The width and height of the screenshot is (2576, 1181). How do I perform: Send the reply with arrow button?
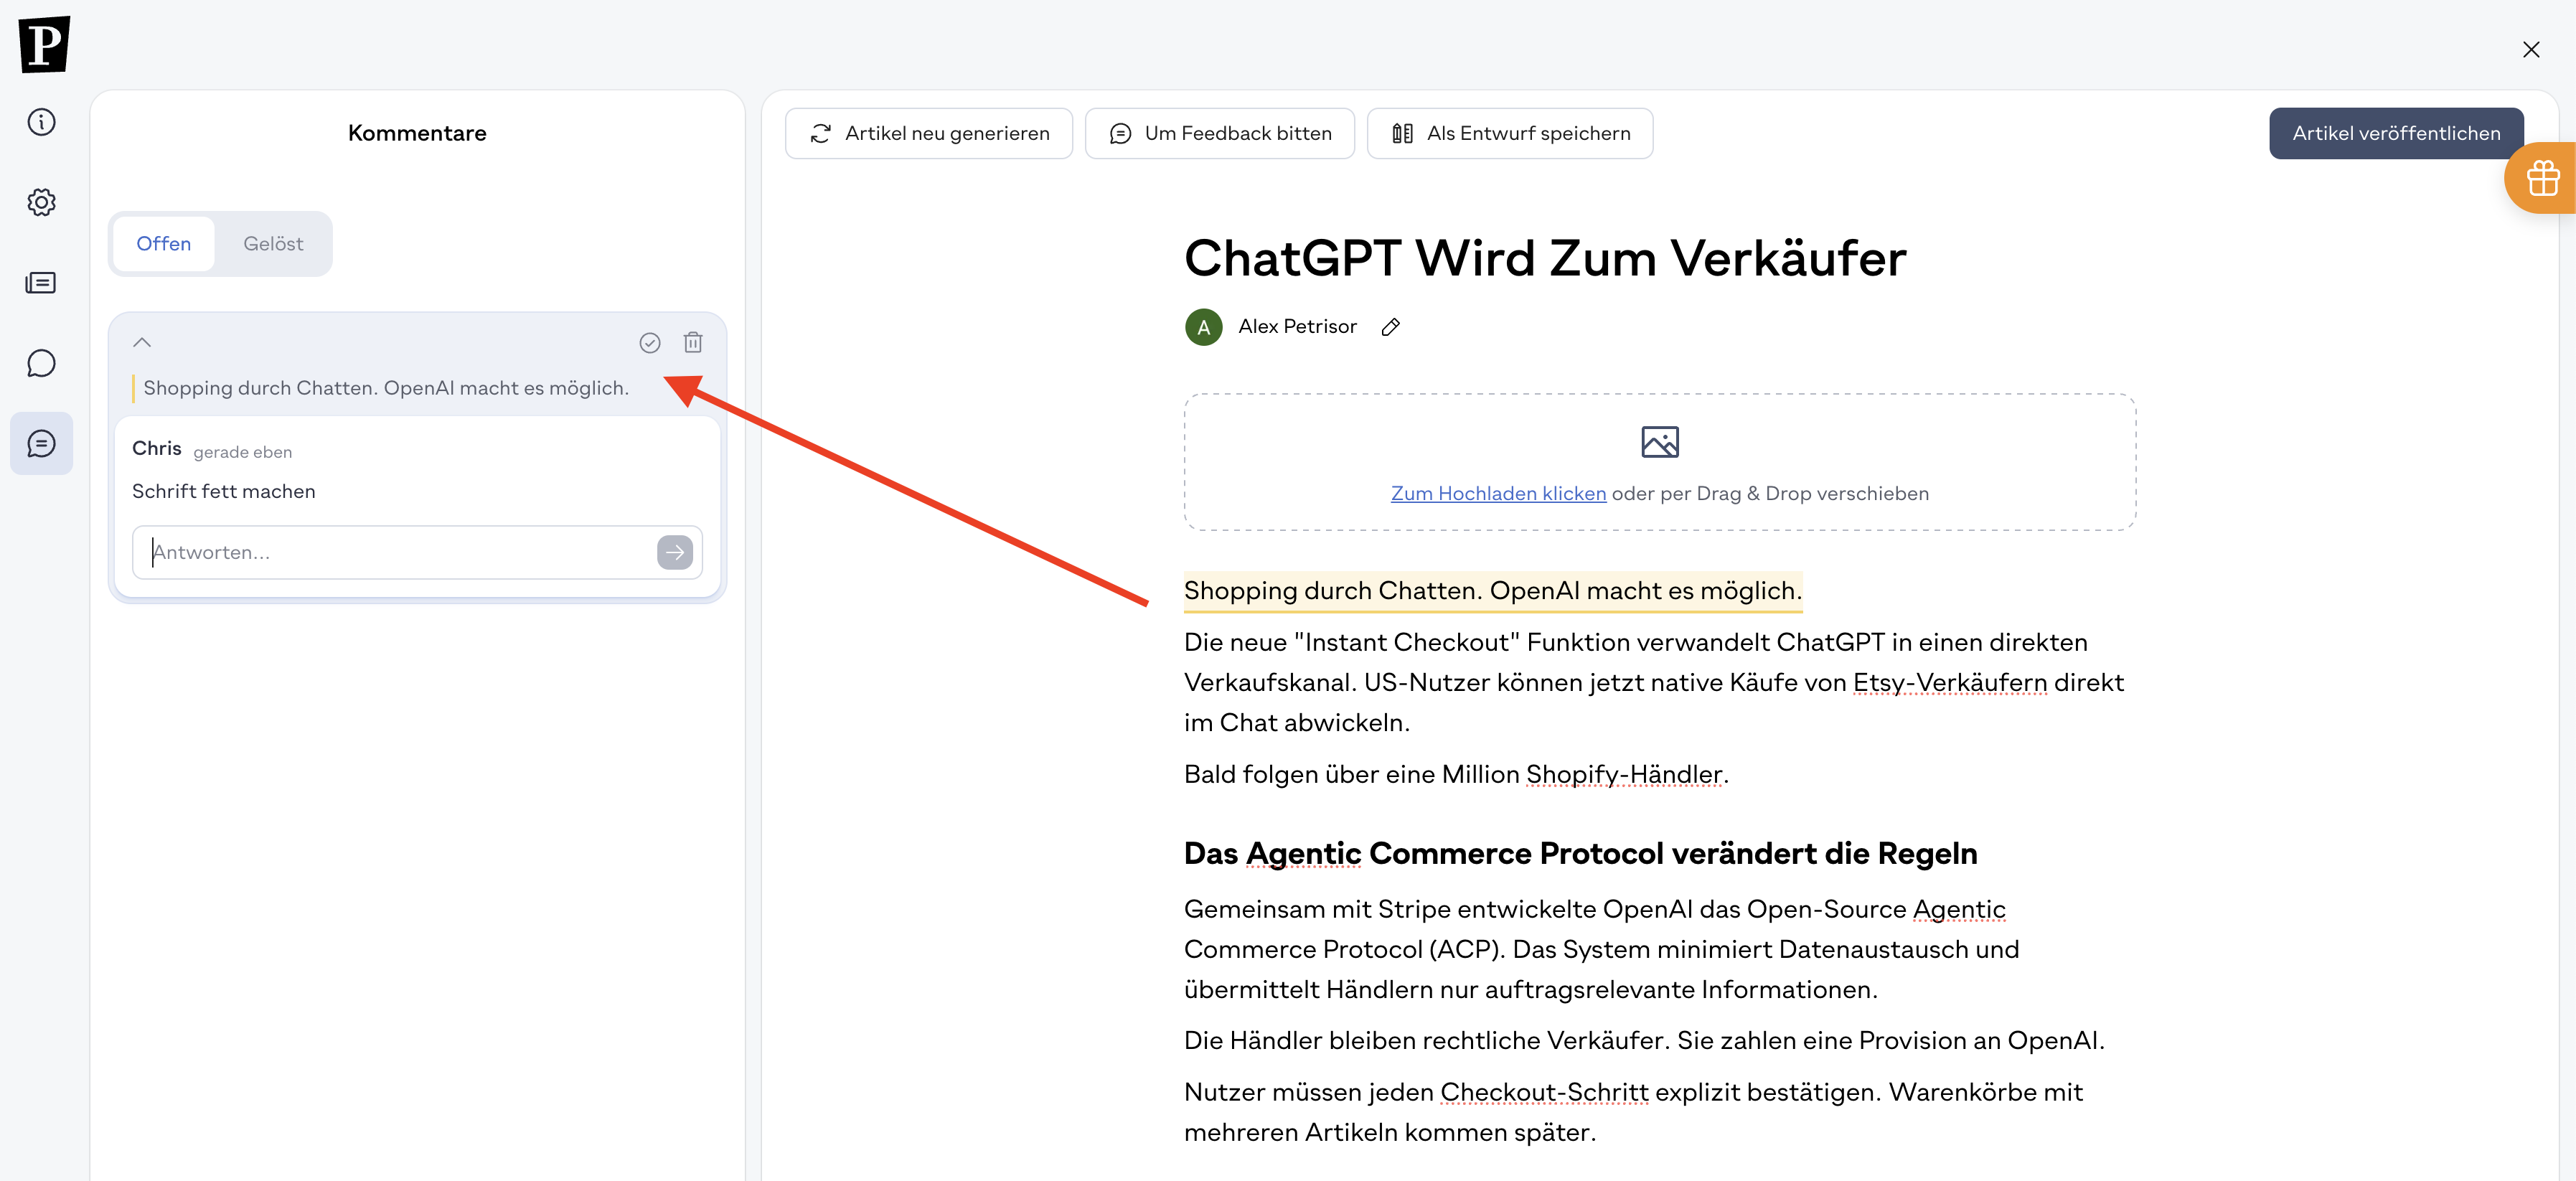tap(675, 552)
